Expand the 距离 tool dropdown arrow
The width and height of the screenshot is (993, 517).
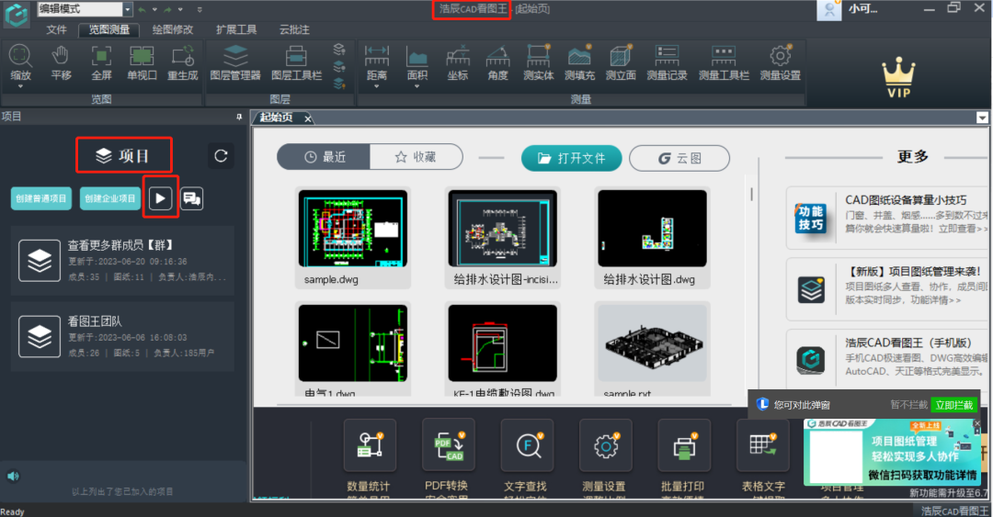pos(376,86)
